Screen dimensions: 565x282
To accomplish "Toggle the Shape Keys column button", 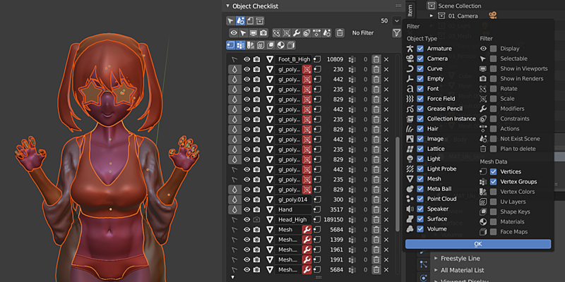I will [271, 45].
